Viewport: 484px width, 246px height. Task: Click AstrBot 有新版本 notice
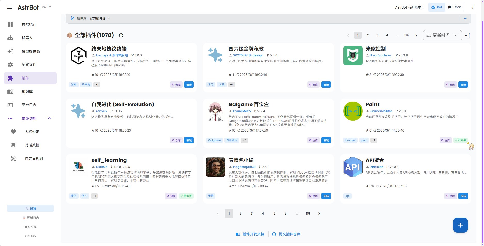tap(409, 7)
